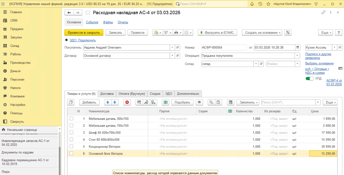
Task: Get link to document icon
Action: (x=323, y=13)
